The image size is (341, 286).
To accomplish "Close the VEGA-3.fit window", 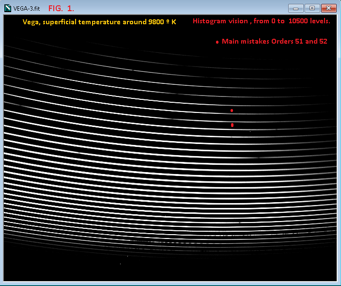I will pos(328,8).
